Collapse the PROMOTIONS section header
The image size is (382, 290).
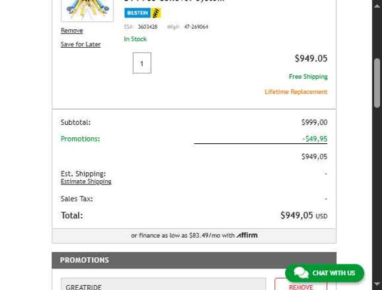pos(194,260)
